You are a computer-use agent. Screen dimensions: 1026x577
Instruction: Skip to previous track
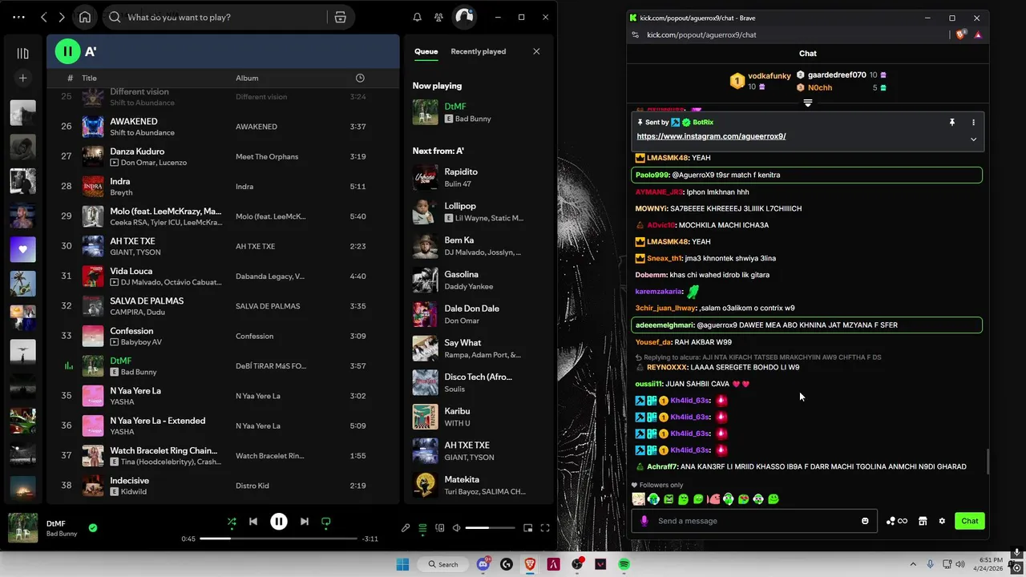253,522
